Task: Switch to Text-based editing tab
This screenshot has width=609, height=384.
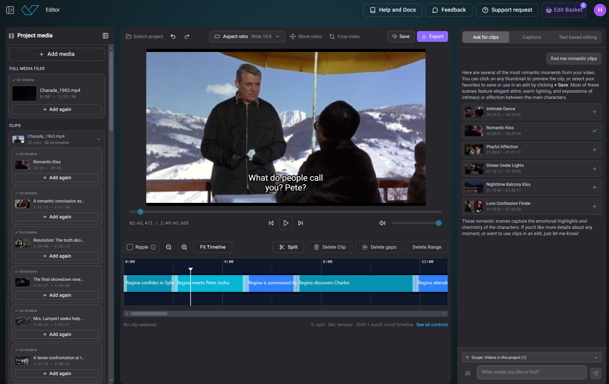Action: 578,37
